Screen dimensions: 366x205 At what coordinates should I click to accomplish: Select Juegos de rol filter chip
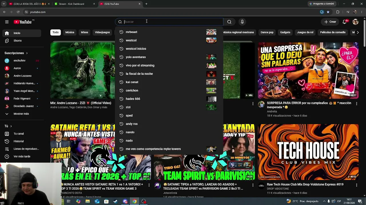click(305, 32)
